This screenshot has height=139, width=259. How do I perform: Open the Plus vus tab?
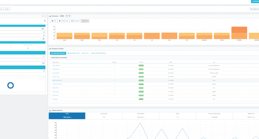tap(85, 53)
